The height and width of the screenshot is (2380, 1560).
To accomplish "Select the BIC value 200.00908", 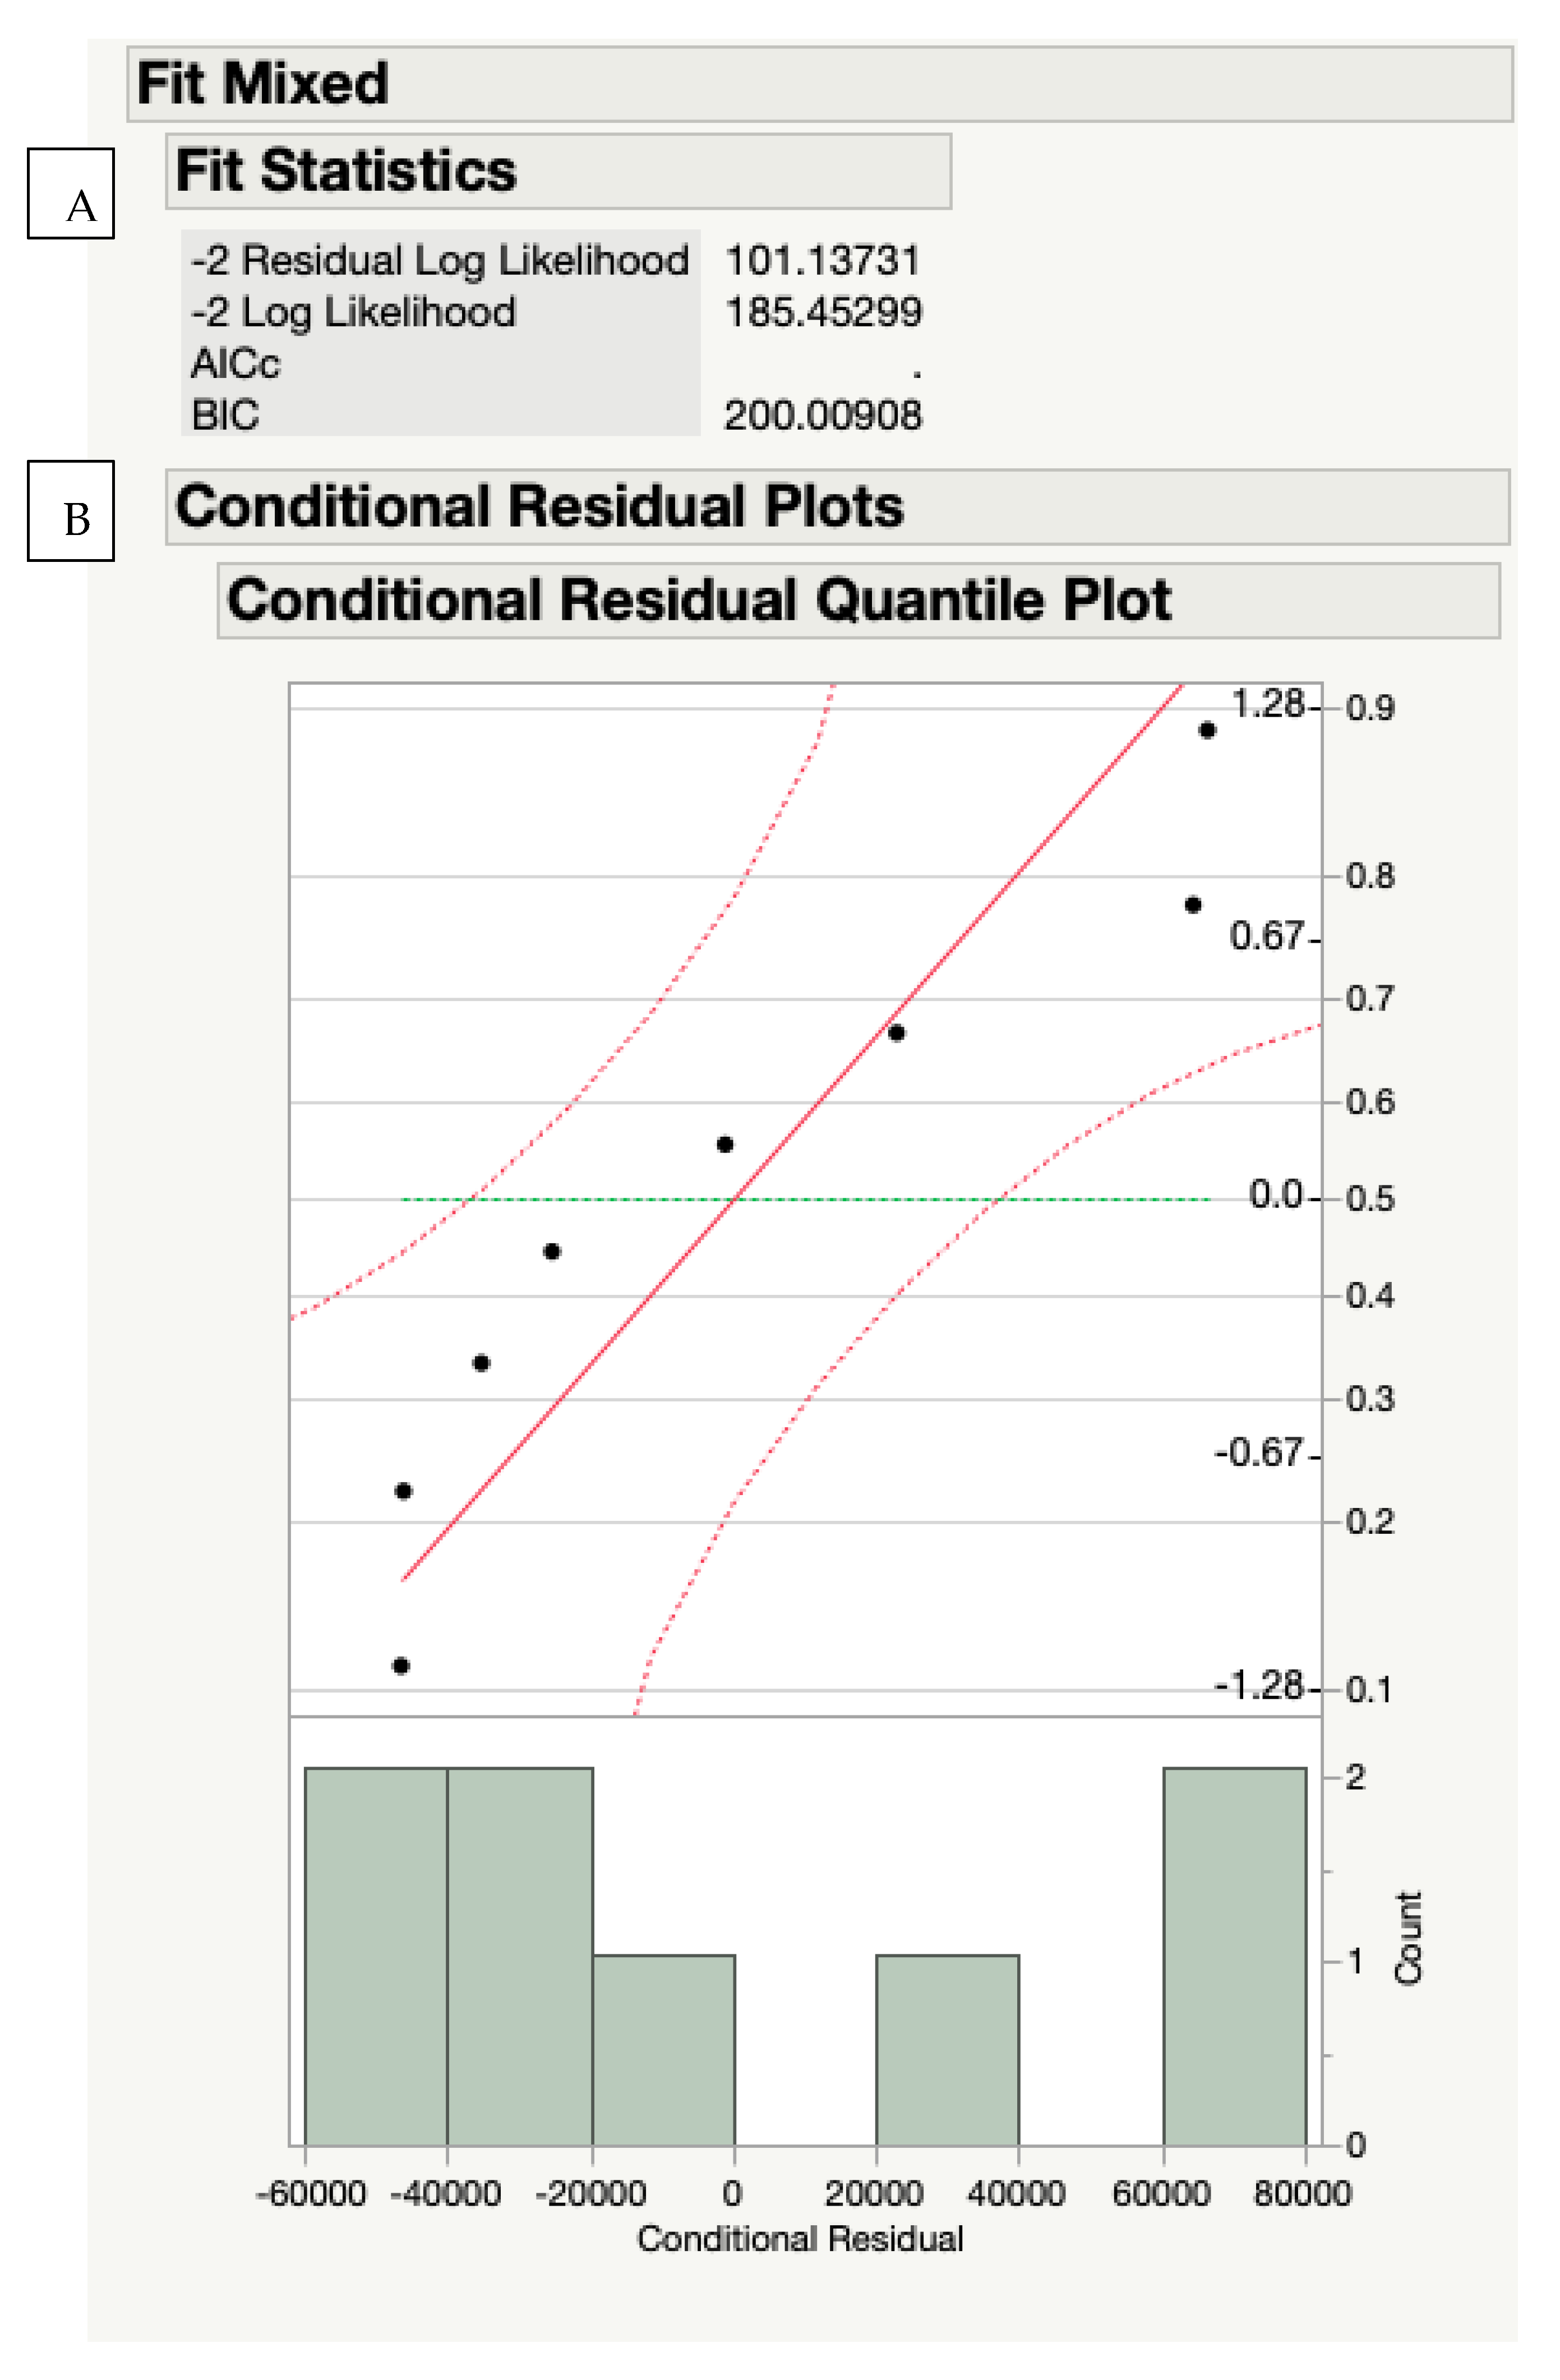I will pos(823,415).
